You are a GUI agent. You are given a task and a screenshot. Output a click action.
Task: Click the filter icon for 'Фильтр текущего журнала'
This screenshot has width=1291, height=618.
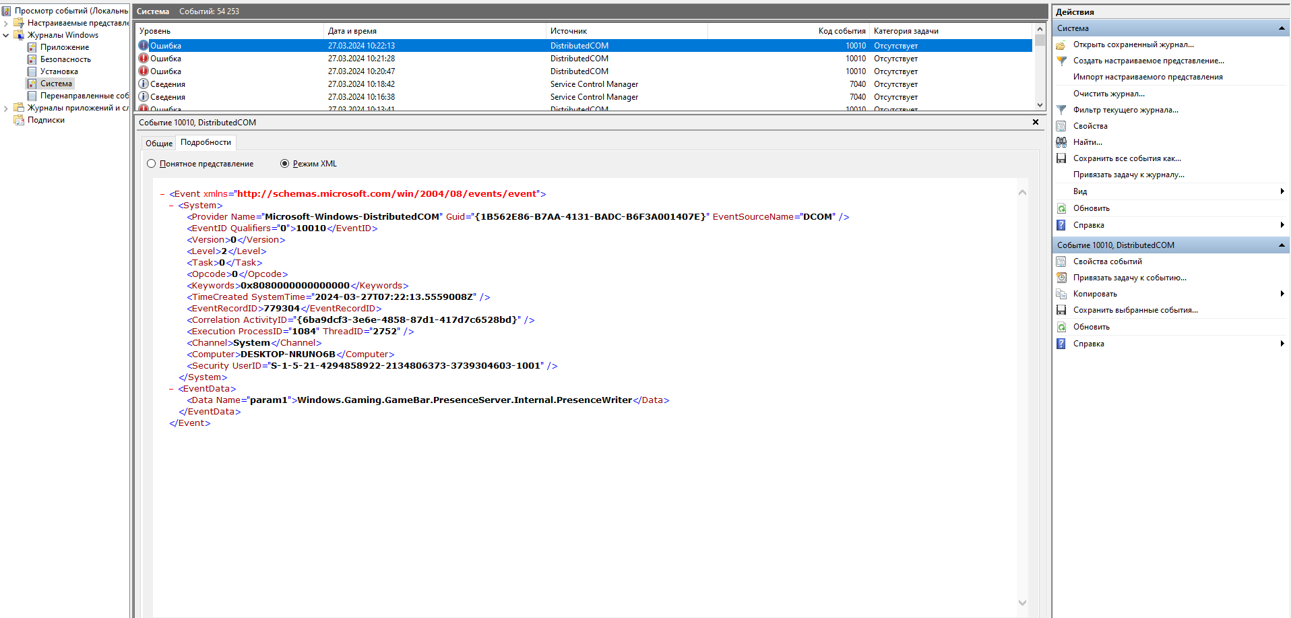click(1061, 110)
